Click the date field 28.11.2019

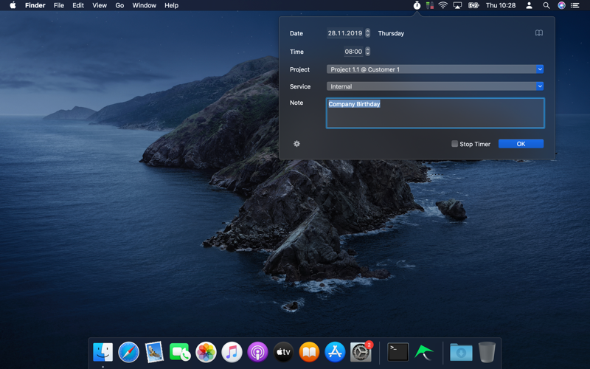point(344,33)
